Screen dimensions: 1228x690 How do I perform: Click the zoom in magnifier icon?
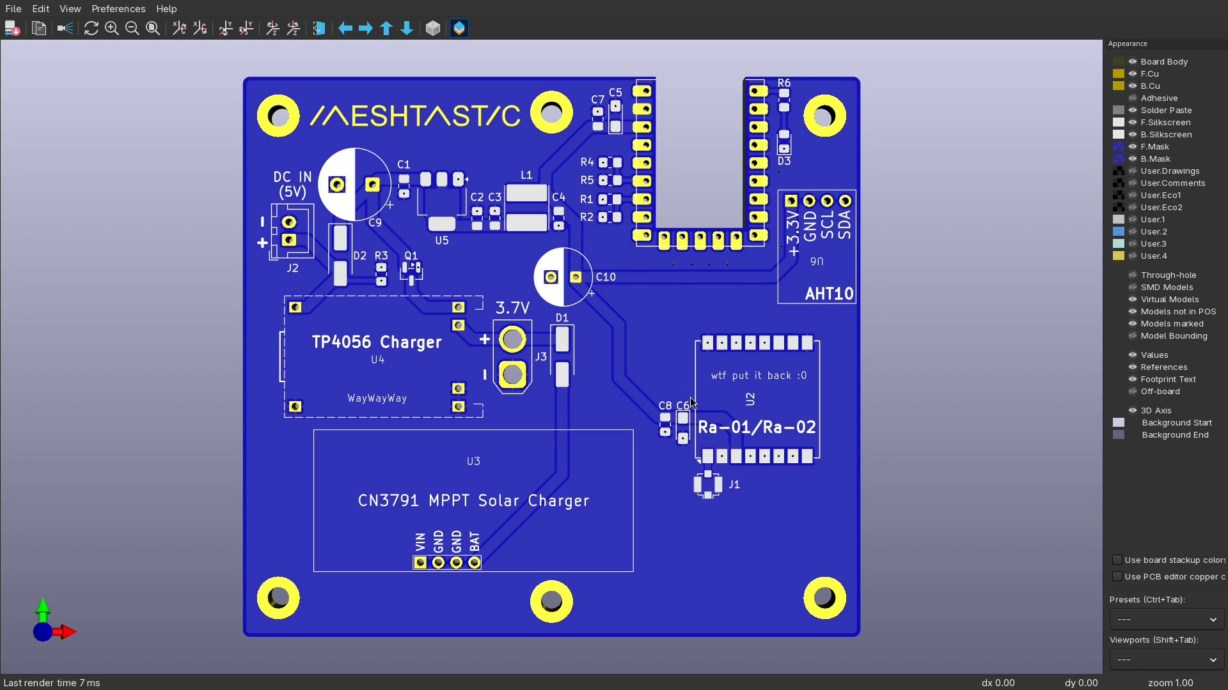tap(112, 28)
